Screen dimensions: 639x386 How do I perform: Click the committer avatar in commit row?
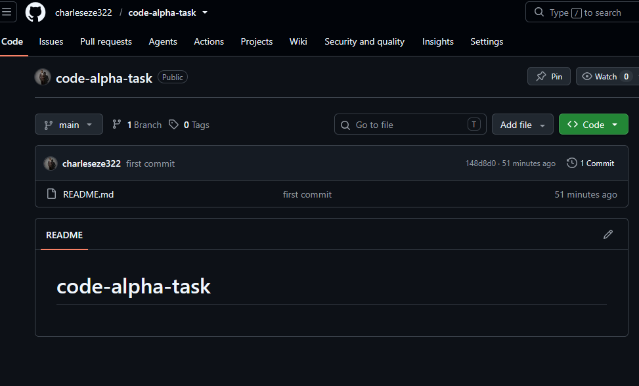pyautogui.click(x=51, y=163)
